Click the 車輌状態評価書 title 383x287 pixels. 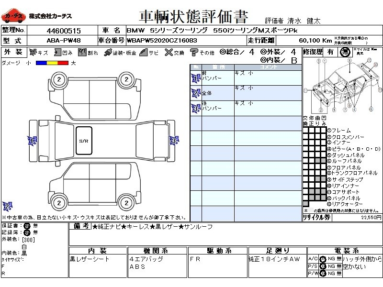pos(194,17)
